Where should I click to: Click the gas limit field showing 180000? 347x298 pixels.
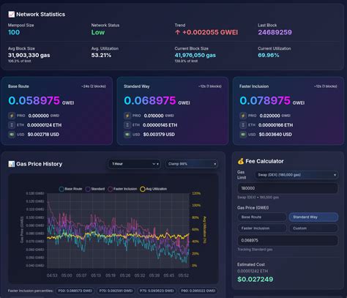point(288,188)
